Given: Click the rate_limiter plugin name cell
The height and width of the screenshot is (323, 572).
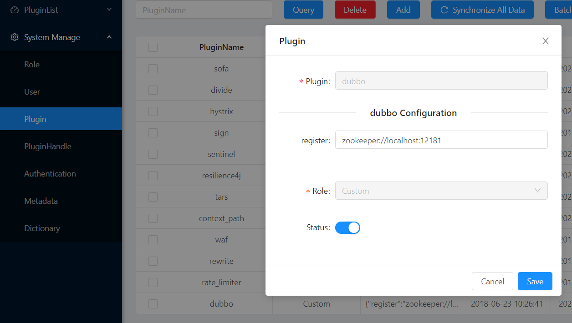Looking at the screenshot, I should [x=221, y=283].
